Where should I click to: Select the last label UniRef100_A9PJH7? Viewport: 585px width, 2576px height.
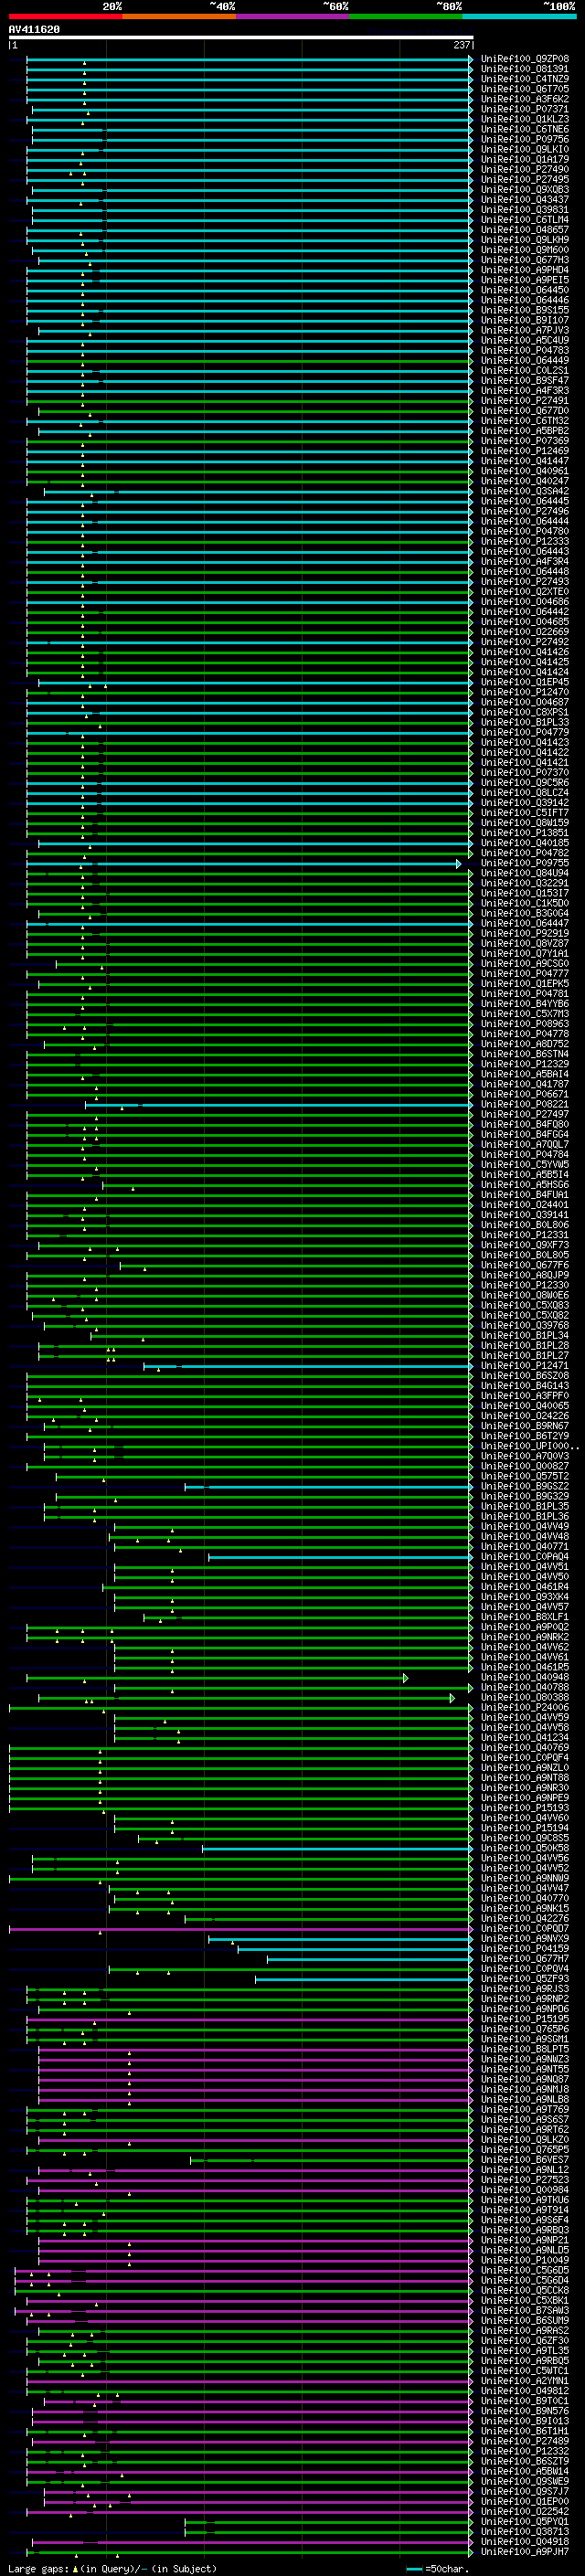(x=525, y=2552)
